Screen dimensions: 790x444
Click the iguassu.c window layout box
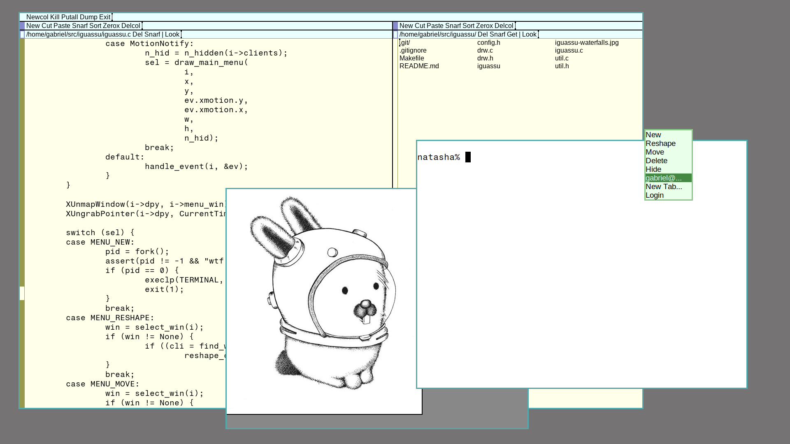coord(22,35)
